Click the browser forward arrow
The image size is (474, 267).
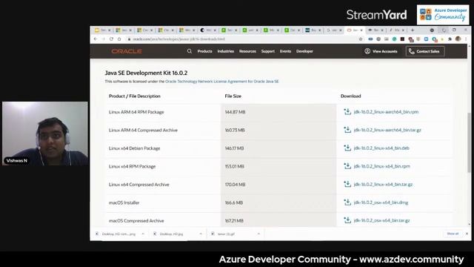[x=104, y=39]
